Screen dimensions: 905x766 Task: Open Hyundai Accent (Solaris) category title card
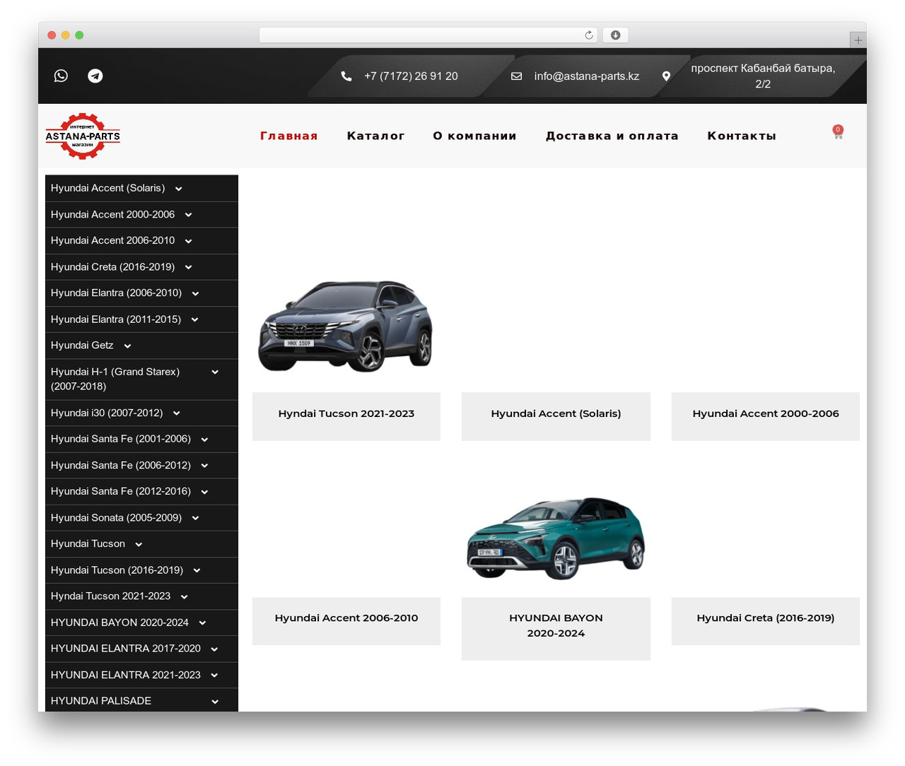click(x=556, y=416)
